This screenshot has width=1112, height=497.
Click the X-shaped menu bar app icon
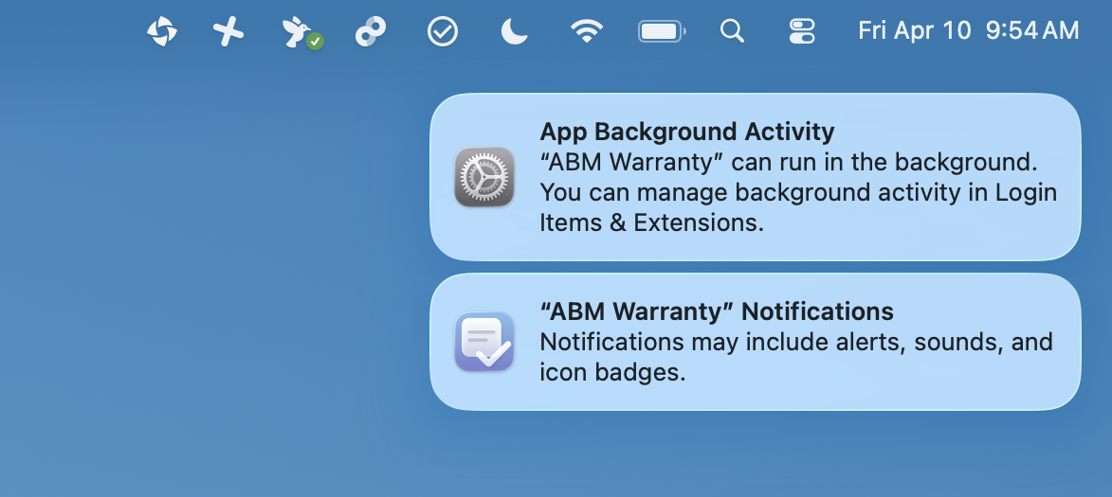(x=228, y=32)
